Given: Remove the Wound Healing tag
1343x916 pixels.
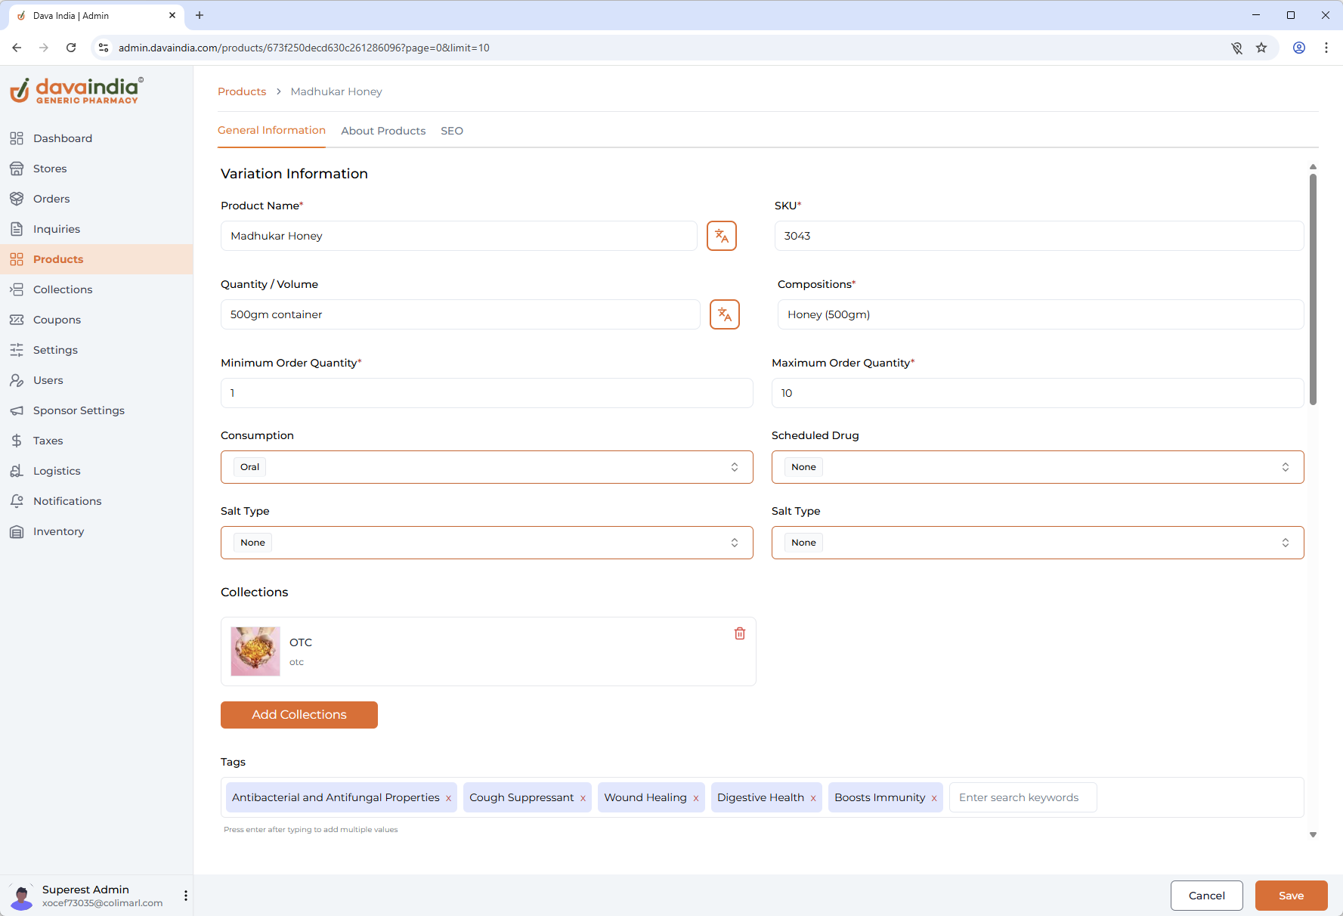Looking at the screenshot, I should (695, 798).
